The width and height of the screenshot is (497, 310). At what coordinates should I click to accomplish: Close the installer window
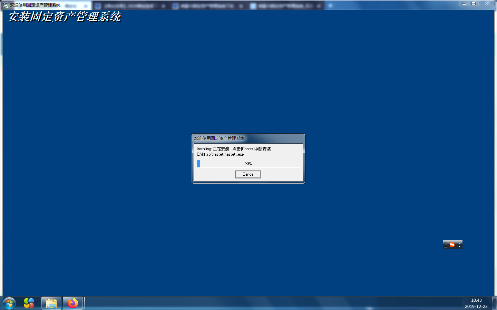pos(487,4)
